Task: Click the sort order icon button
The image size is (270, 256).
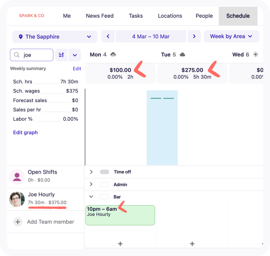Action: tap(61, 55)
